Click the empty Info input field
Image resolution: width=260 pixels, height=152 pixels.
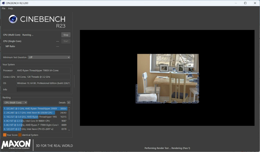tap(43, 90)
